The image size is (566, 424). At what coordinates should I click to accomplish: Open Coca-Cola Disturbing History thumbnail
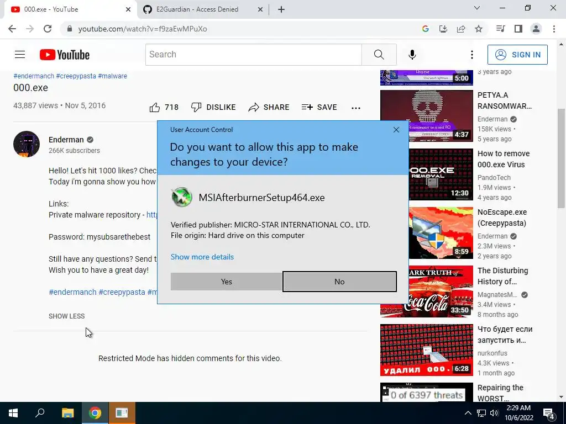coord(426,291)
